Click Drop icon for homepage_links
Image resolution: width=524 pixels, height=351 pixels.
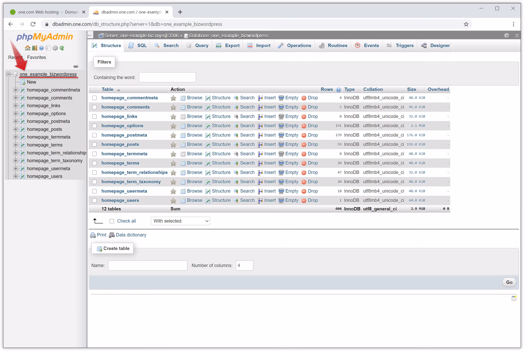click(x=304, y=117)
